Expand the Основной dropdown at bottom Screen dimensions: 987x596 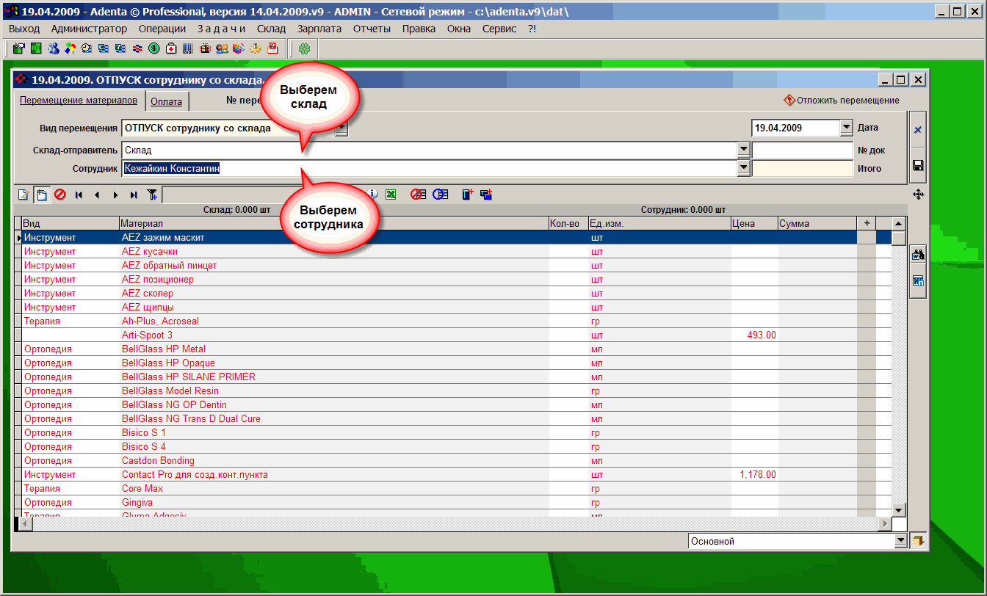tap(900, 542)
